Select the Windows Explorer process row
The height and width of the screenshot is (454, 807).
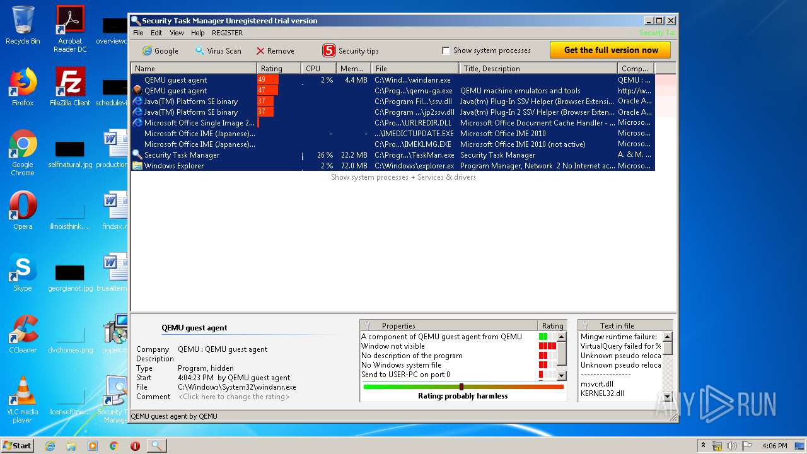pyautogui.click(x=393, y=166)
